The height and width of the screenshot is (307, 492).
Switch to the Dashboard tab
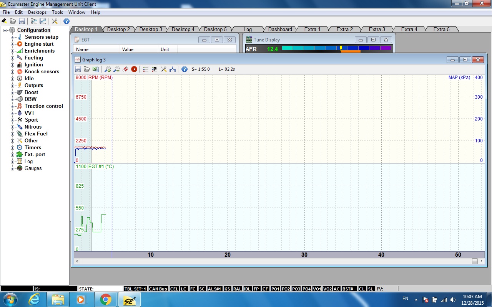280,29
